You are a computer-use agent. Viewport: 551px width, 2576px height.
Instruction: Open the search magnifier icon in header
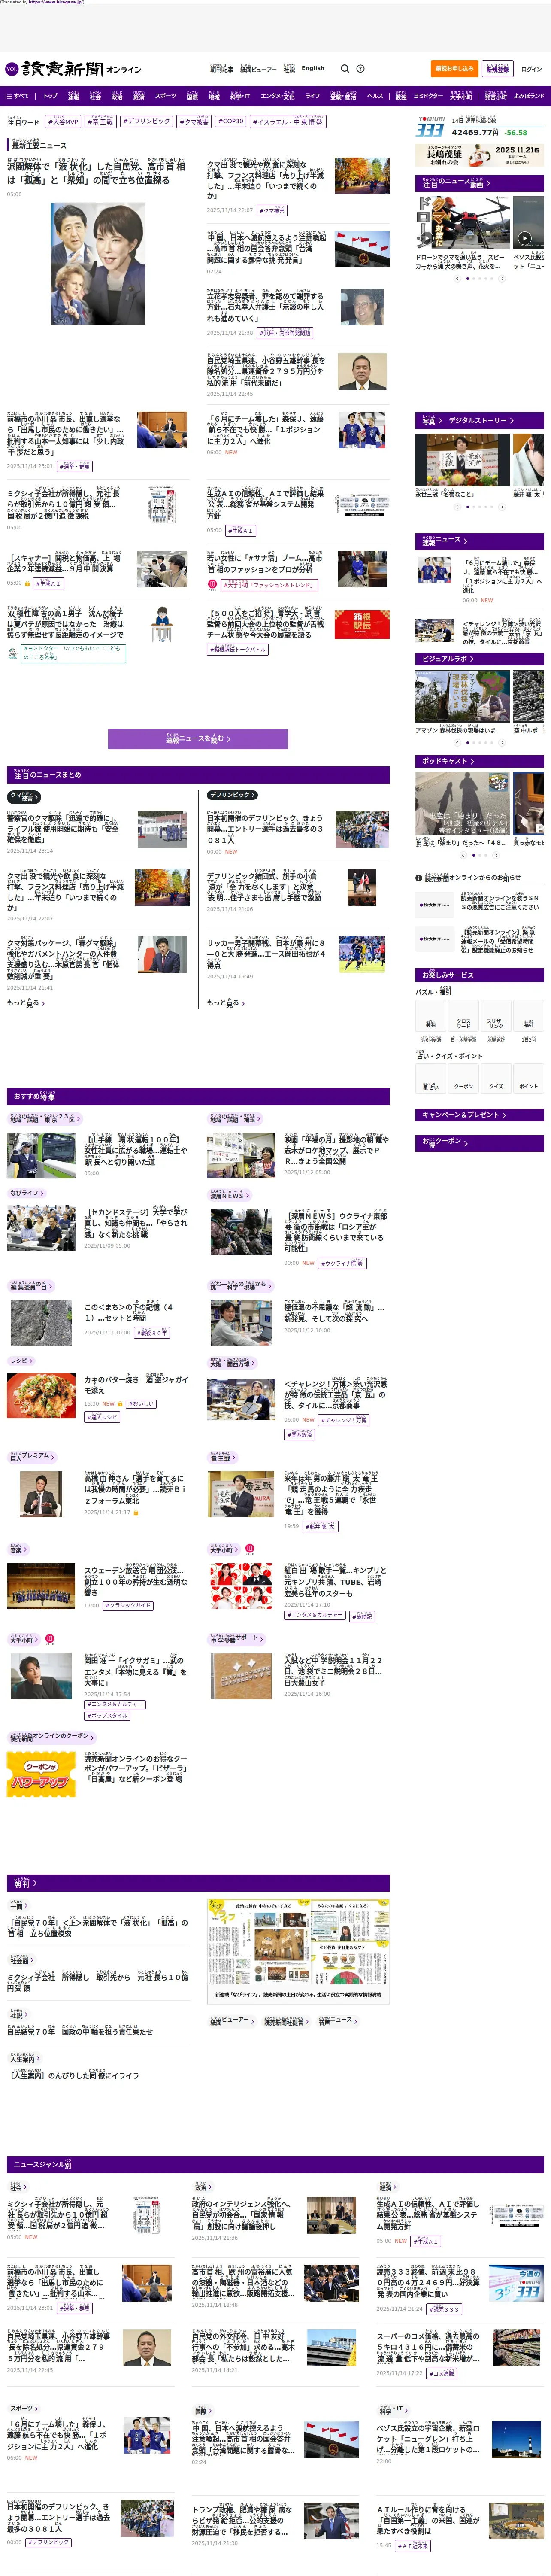(344, 69)
